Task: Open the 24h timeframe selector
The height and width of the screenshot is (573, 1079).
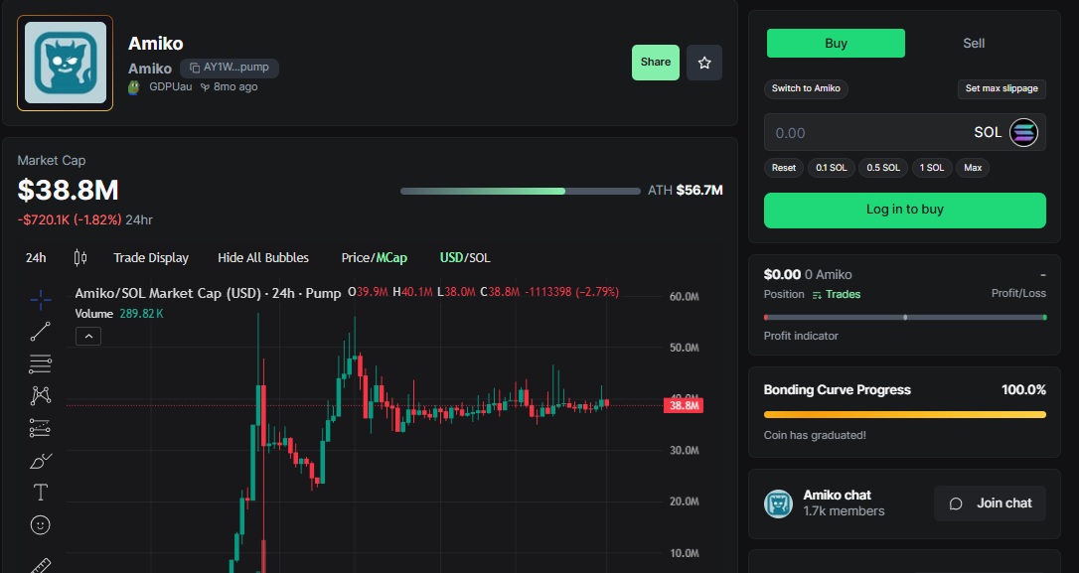Action: (x=36, y=257)
